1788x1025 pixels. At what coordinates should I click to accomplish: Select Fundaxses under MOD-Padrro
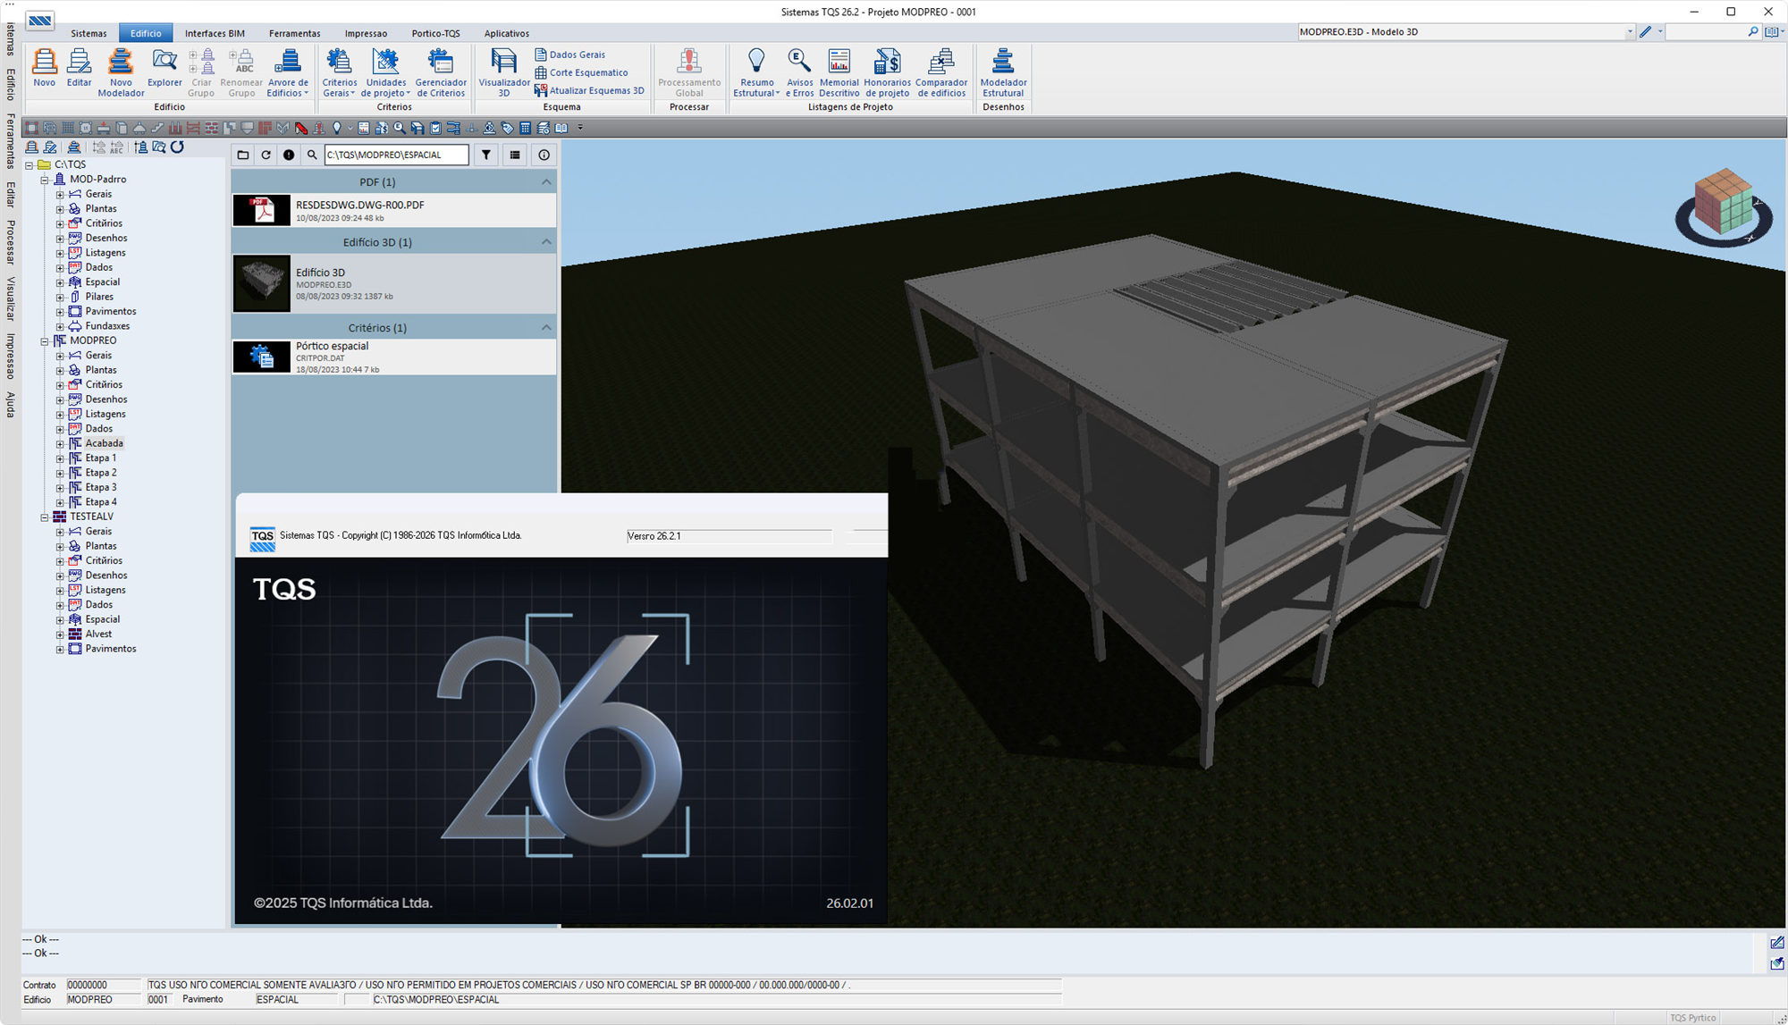tap(107, 326)
